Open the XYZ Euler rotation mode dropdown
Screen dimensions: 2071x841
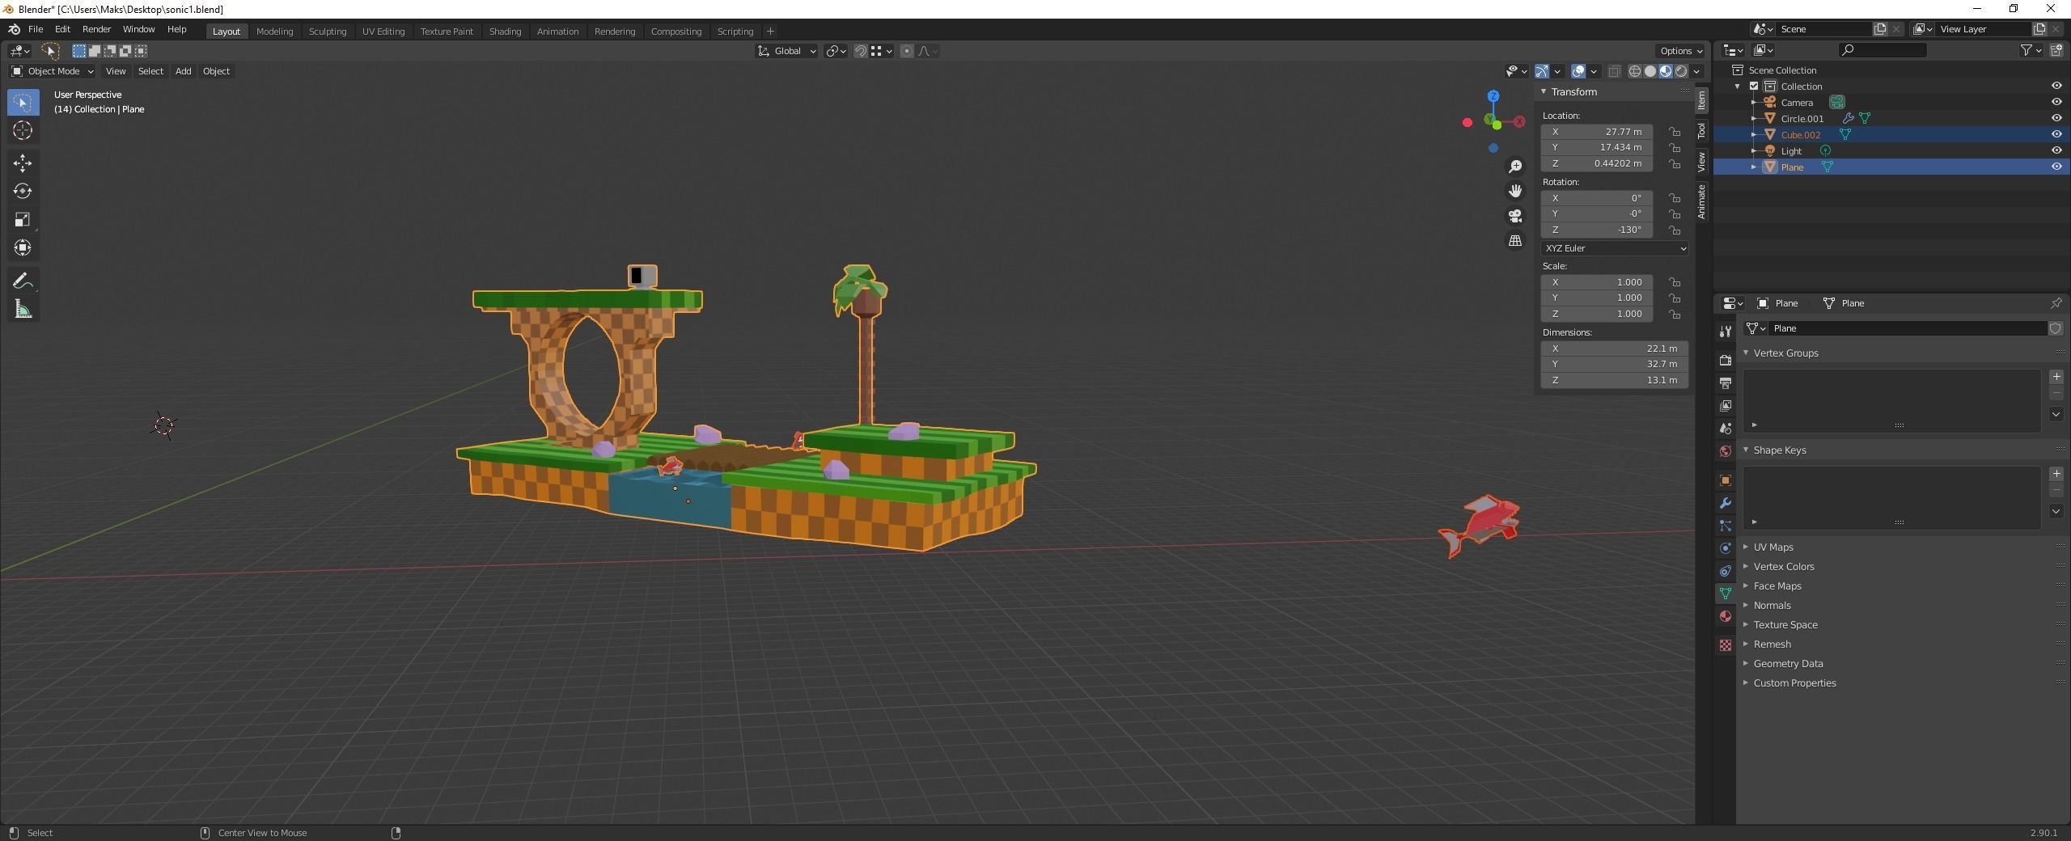pyautogui.click(x=1614, y=248)
